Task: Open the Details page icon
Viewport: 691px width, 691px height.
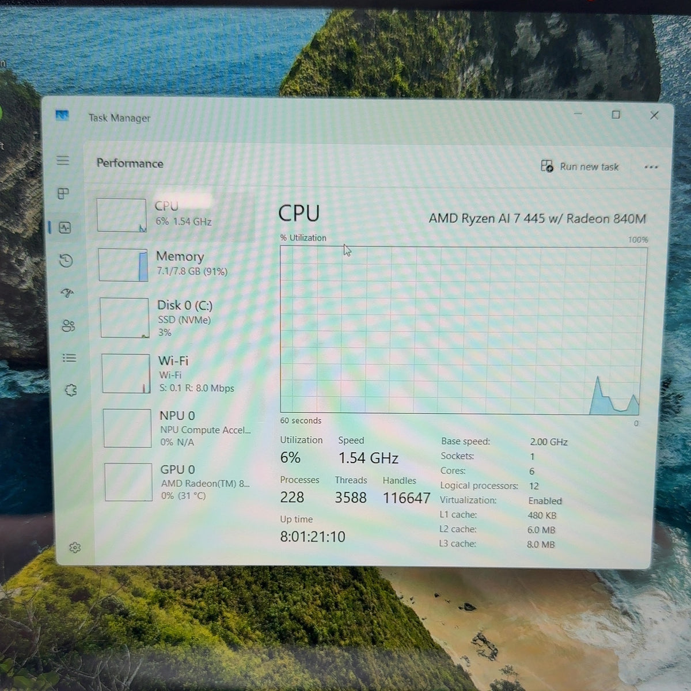Action: (69, 358)
